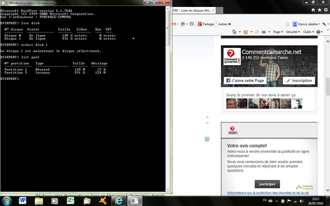Click the printer icon in command bar

coord(263,32)
